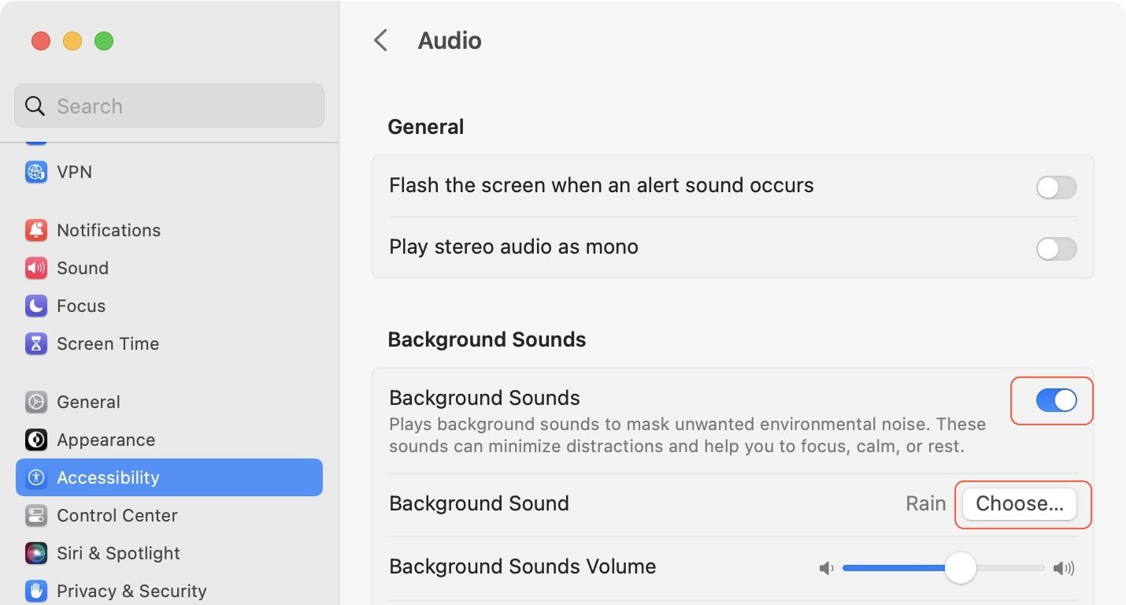Enable flash screen on alert sound
Image resolution: width=1126 pixels, height=605 pixels.
pos(1056,187)
